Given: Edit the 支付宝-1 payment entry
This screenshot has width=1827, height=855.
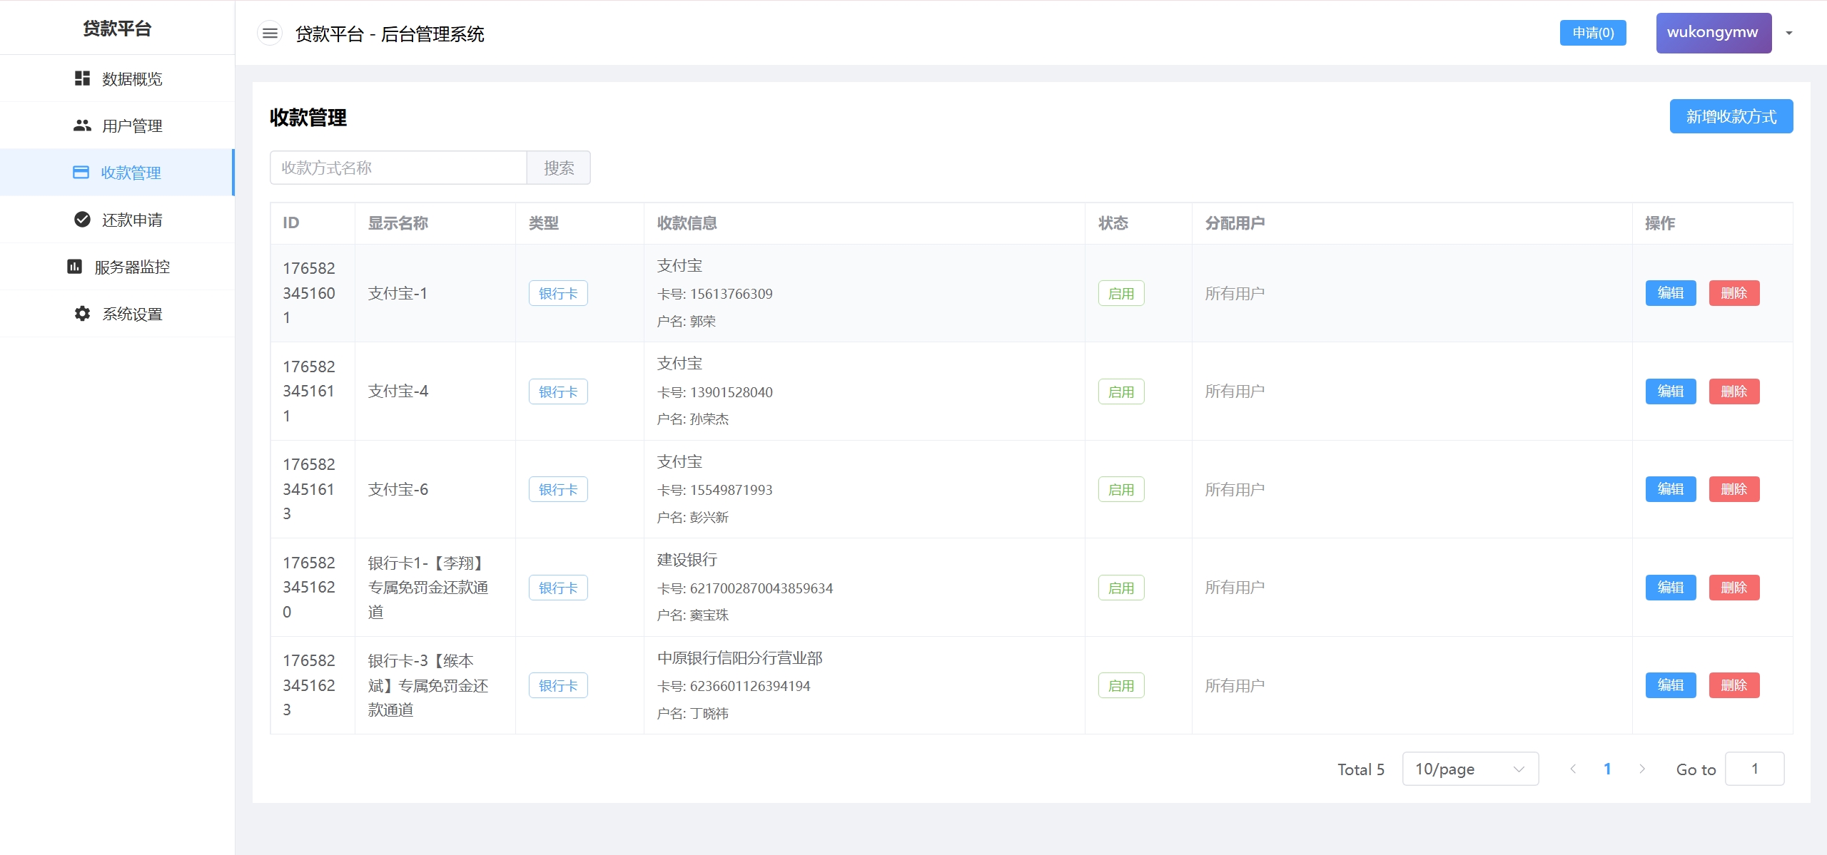Looking at the screenshot, I should [1670, 293].
